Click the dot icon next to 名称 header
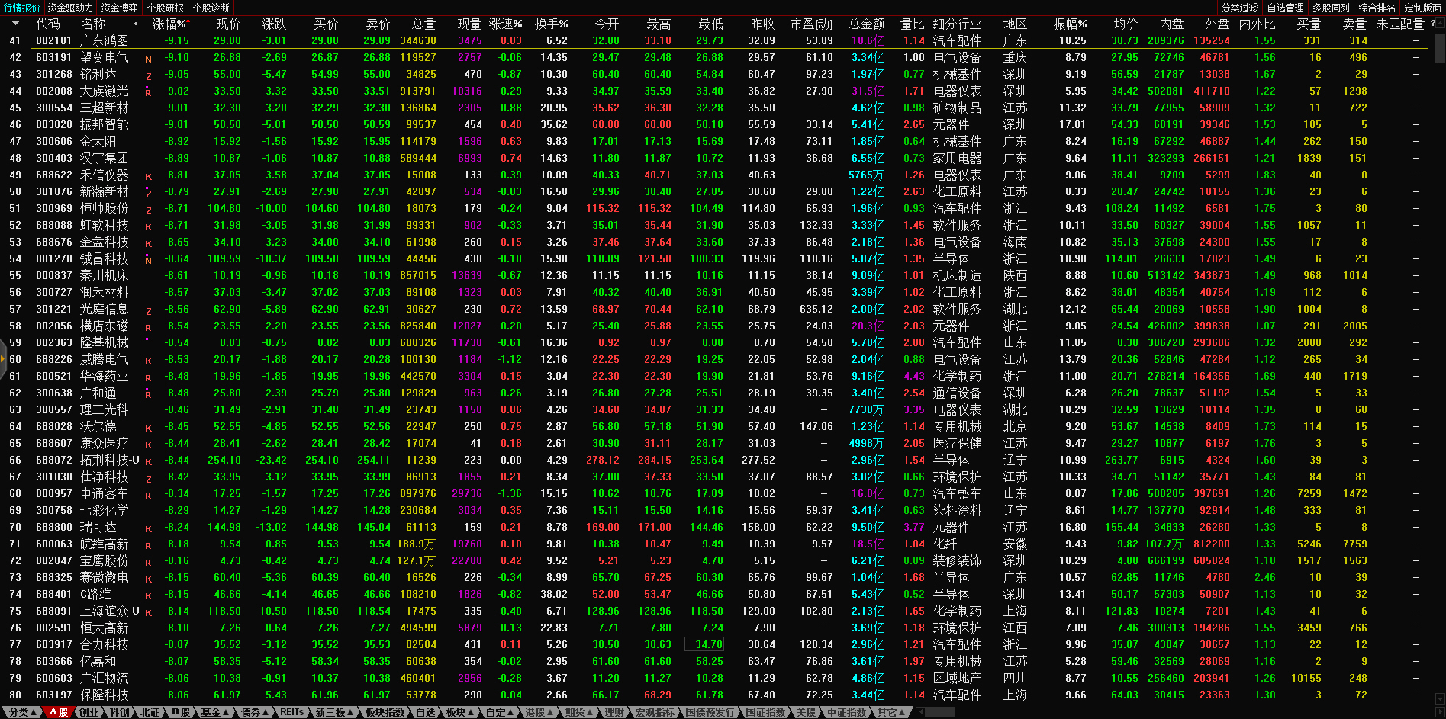Image resolution: width=1446 pixels, height=719 pixels. point(136,24)
